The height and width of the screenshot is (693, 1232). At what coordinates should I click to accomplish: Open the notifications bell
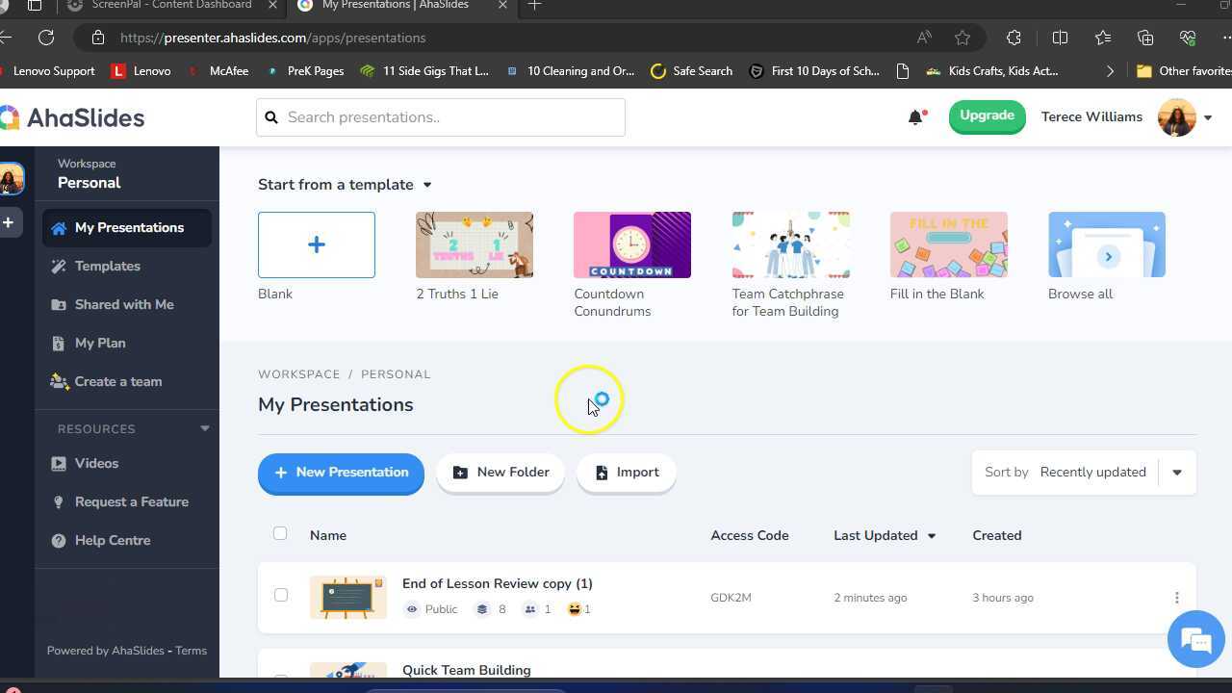coord(915,117)
